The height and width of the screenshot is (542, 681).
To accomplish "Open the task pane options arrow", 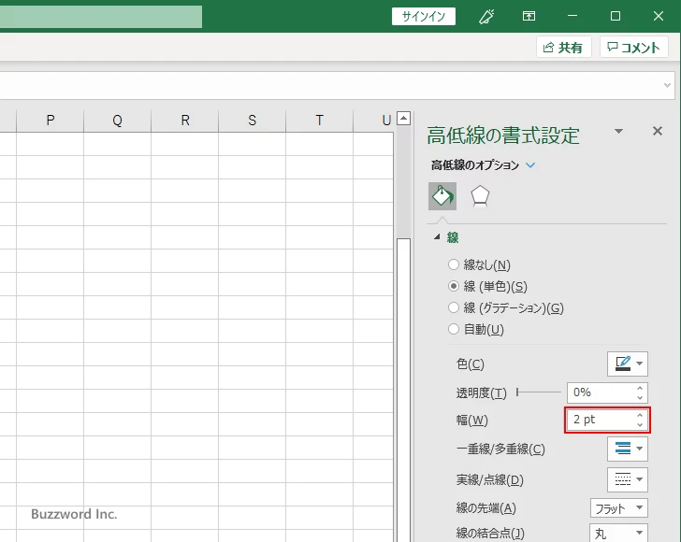I will [x=618, y=132].
